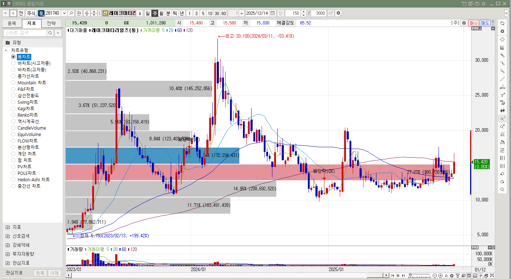Image resolution: width=511 pixels, height=279 pixels.
Task: Expand the 관심지표 section
Action: tap(8, 263)
